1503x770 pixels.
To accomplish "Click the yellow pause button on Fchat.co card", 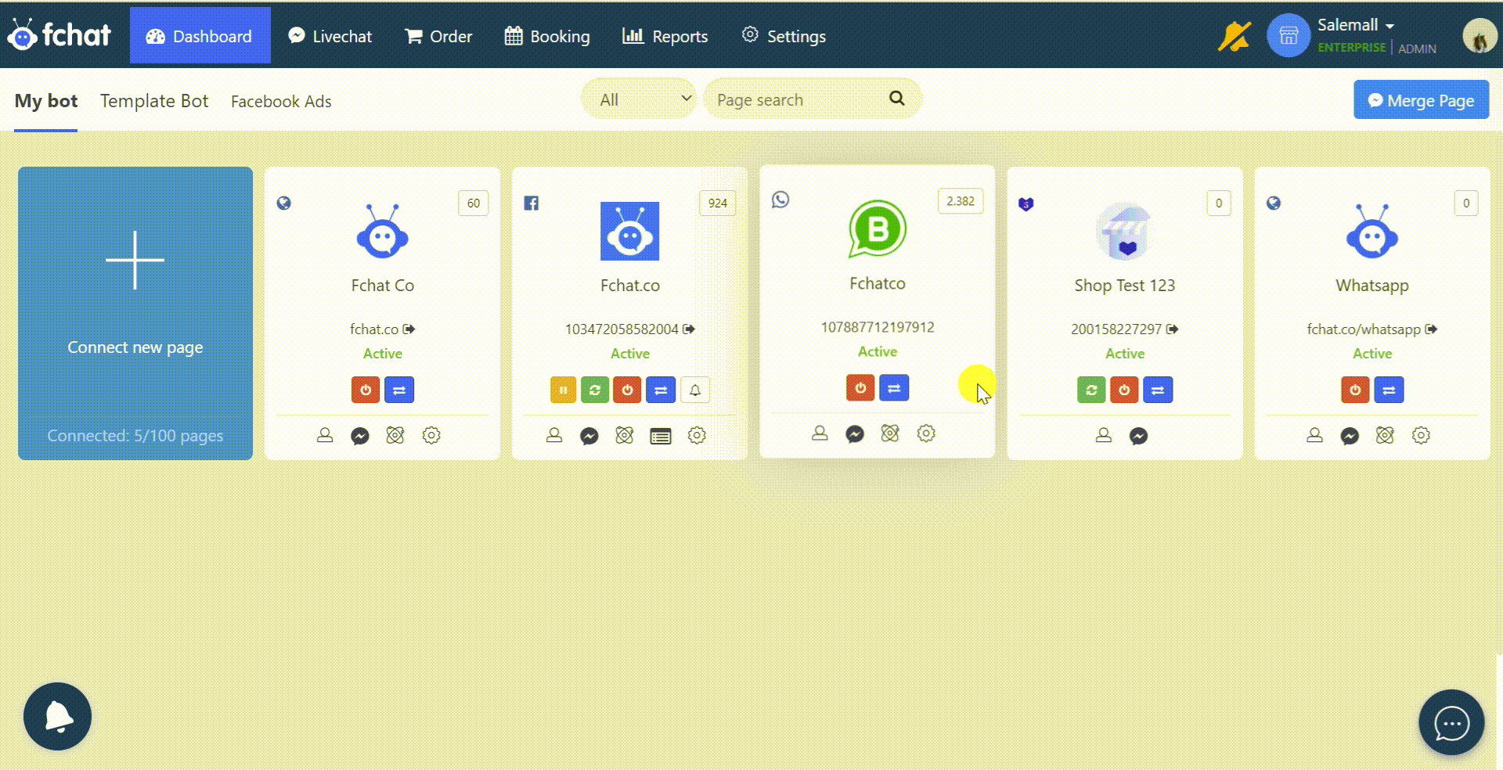I will click(x=563, y=390).
